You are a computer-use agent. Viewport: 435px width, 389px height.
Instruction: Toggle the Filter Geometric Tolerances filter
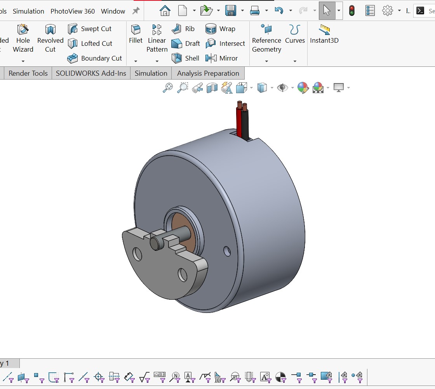coord(160,377)
